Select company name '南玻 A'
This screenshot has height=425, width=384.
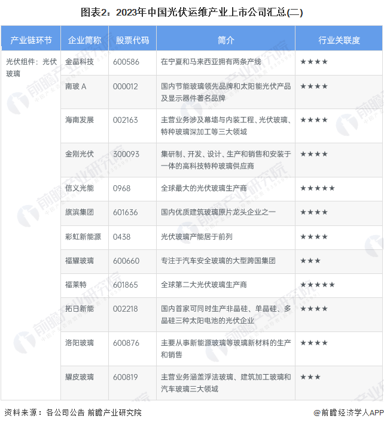[x=75, y=86]
